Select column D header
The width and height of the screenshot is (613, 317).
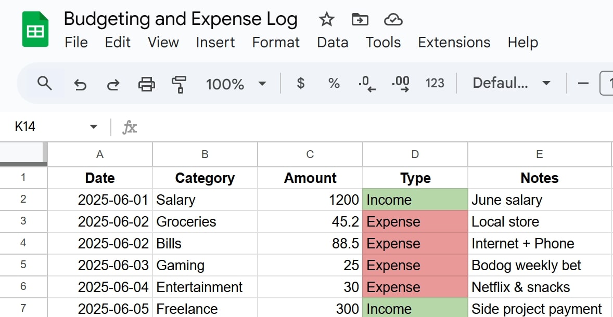(415, 154)
